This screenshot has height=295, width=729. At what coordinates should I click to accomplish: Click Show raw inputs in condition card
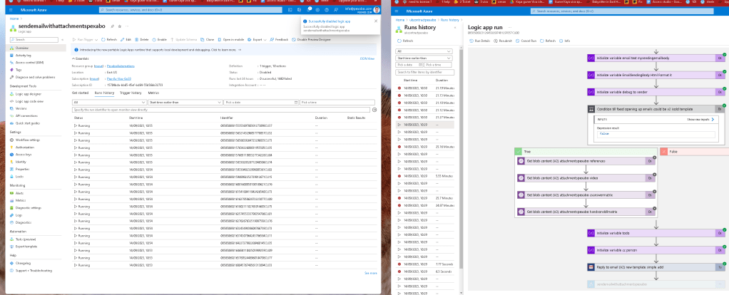pos(702,120)
